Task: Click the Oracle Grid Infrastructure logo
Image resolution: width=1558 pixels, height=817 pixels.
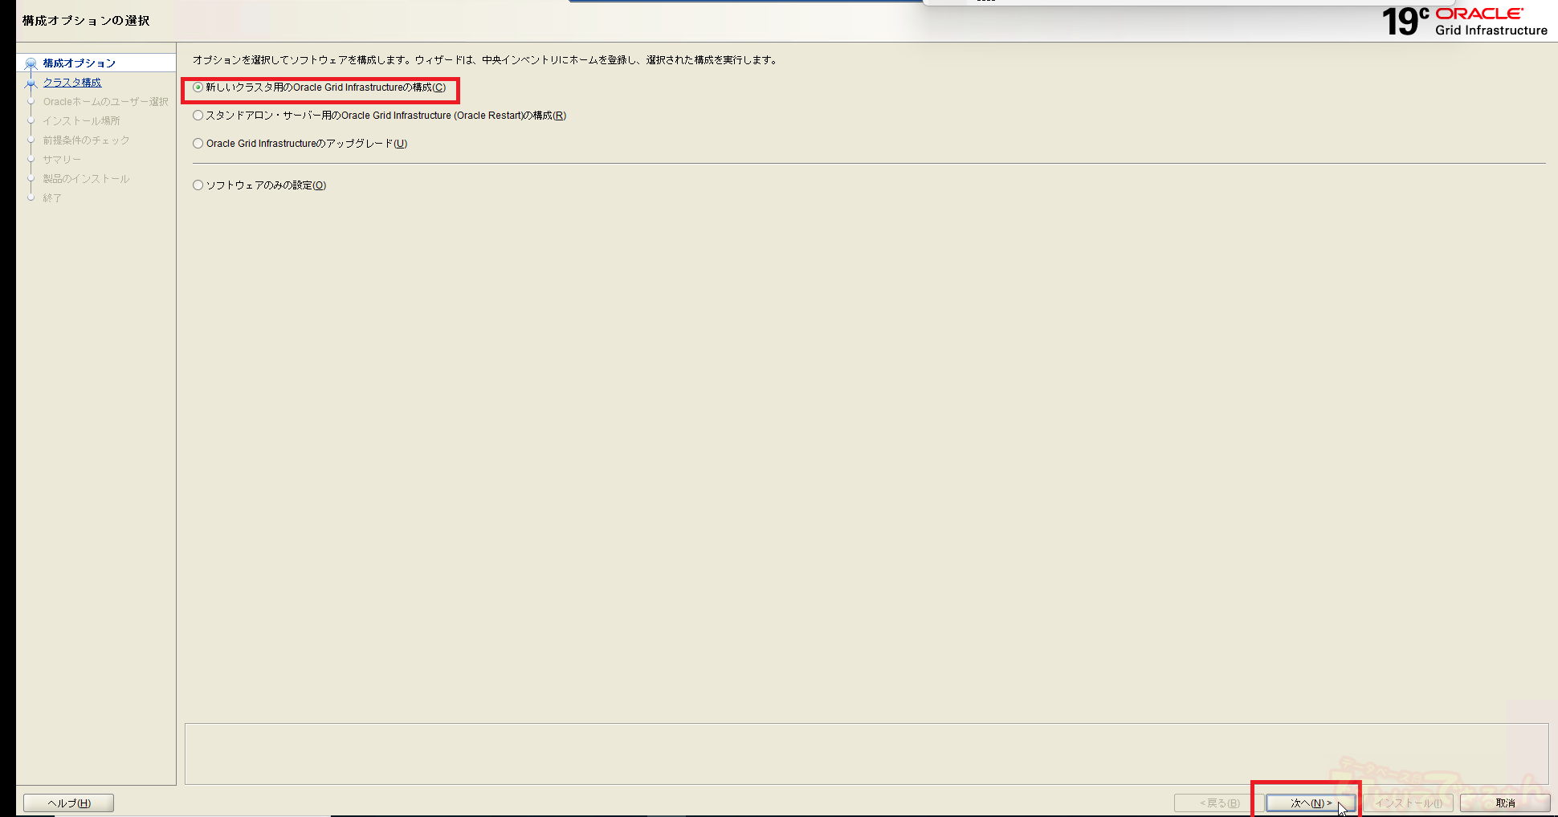Action: pos(1491,22)
